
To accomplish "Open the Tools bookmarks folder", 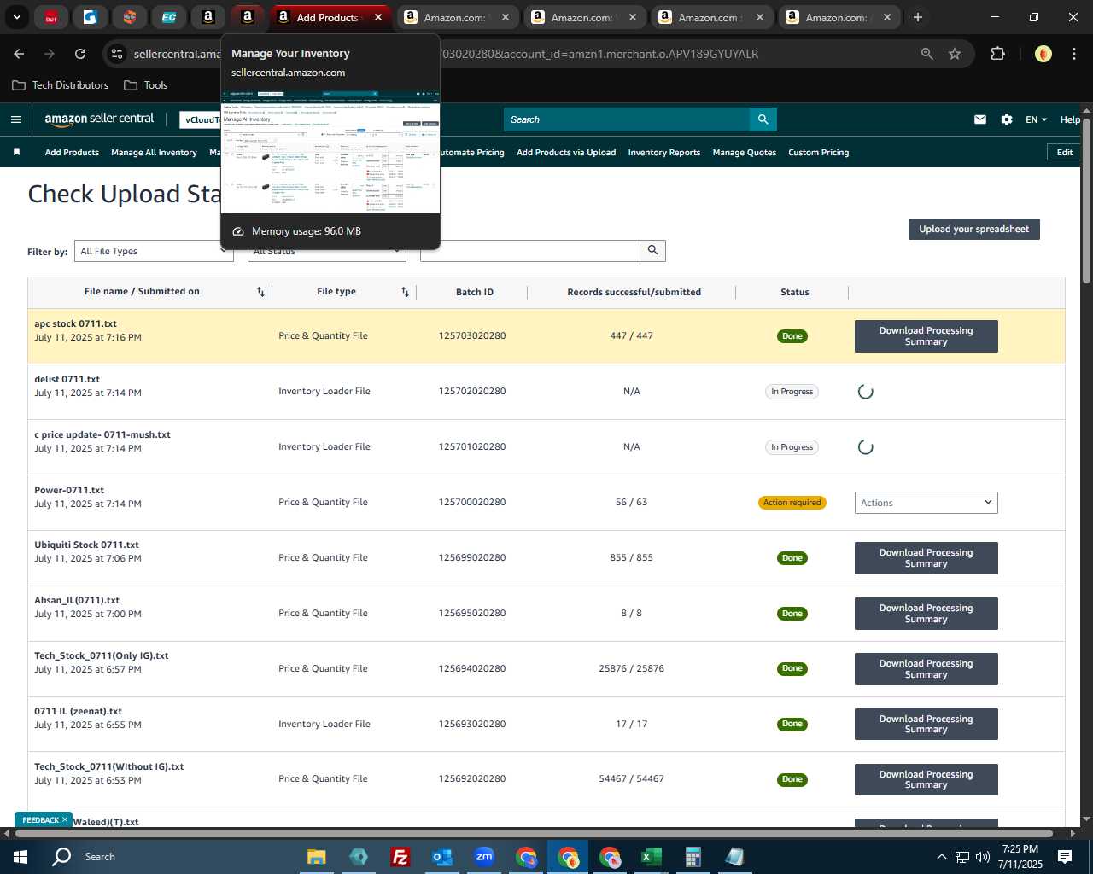I will point(146,85).
